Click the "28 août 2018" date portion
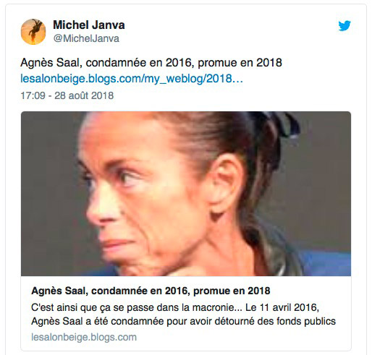372x355 pixels. [x=84, y=95]
